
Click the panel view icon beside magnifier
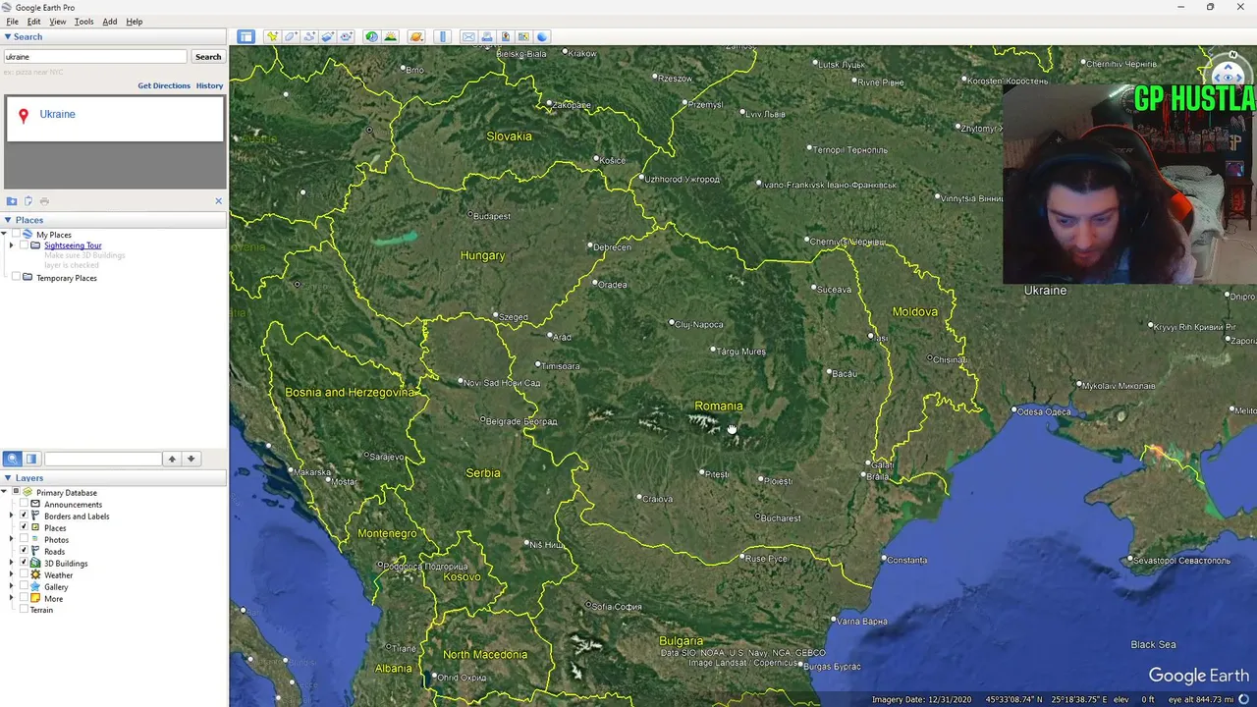tap(31, 459)
